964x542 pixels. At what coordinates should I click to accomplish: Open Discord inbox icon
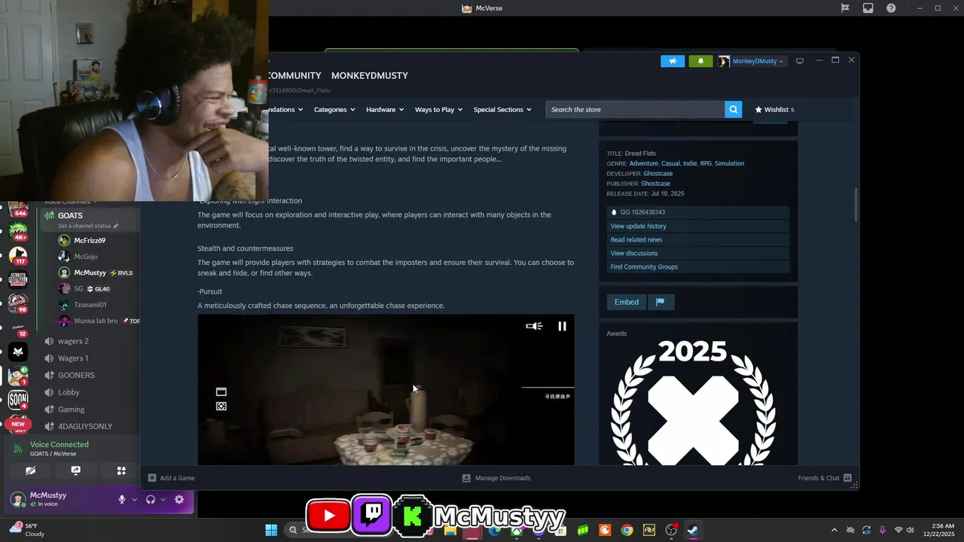[868, 8]
